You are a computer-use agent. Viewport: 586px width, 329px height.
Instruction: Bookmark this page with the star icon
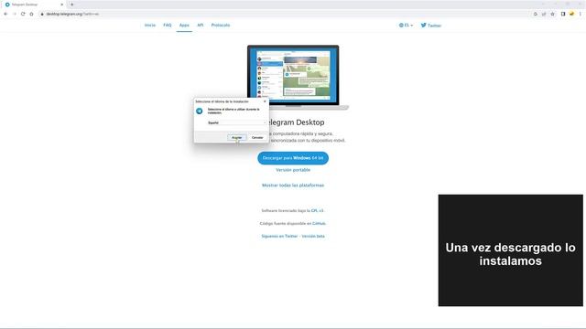point(552,14)
